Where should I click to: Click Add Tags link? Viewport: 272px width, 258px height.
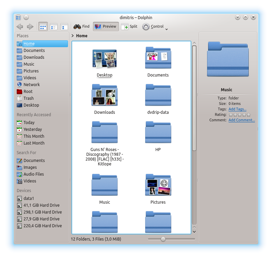(237, 109)
